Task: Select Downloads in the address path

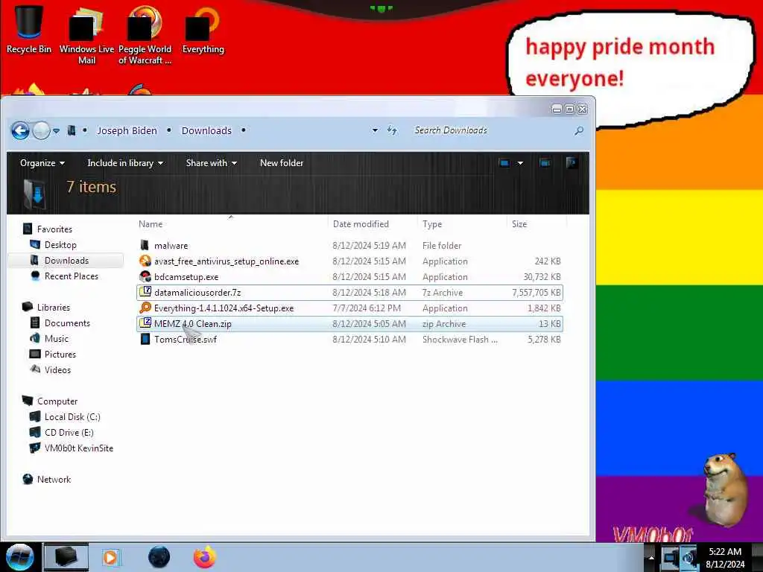Action: (206, 130)
